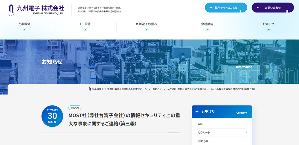Click the 九州電子ホーム breadcrumb text link
This screenshot has height=145, width=299.
tap(119, 89)
